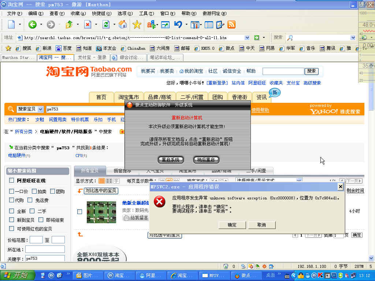
Task: Open the new page dropdown arrow
Action: tap(20, 25)
